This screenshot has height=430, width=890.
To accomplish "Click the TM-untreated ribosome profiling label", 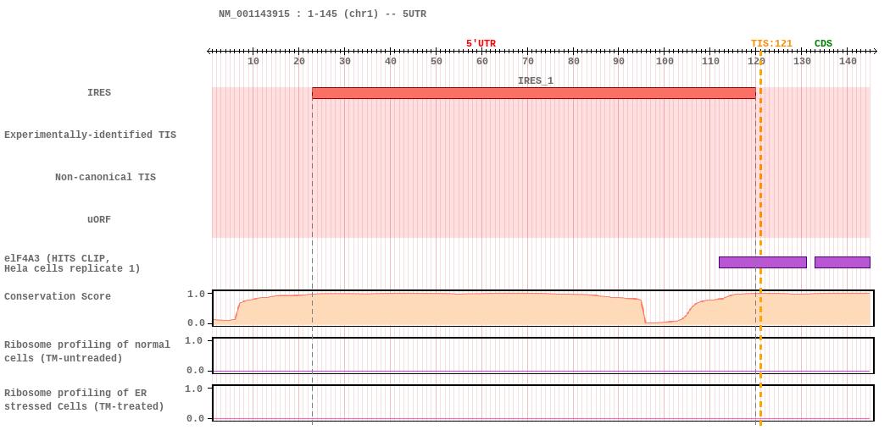I will (x=86, y=351).
